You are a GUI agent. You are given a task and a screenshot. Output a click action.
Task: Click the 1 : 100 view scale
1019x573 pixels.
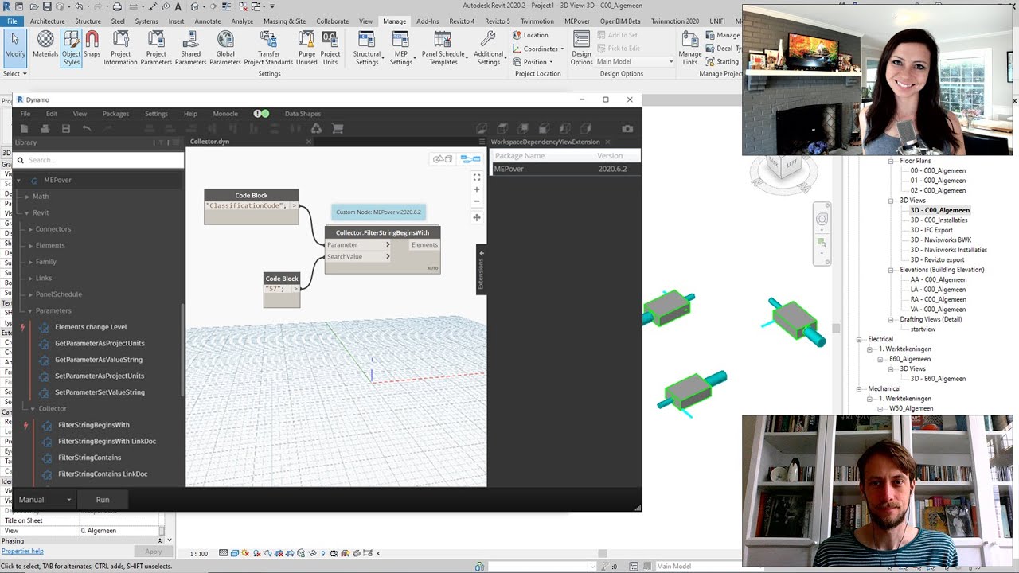198,553
